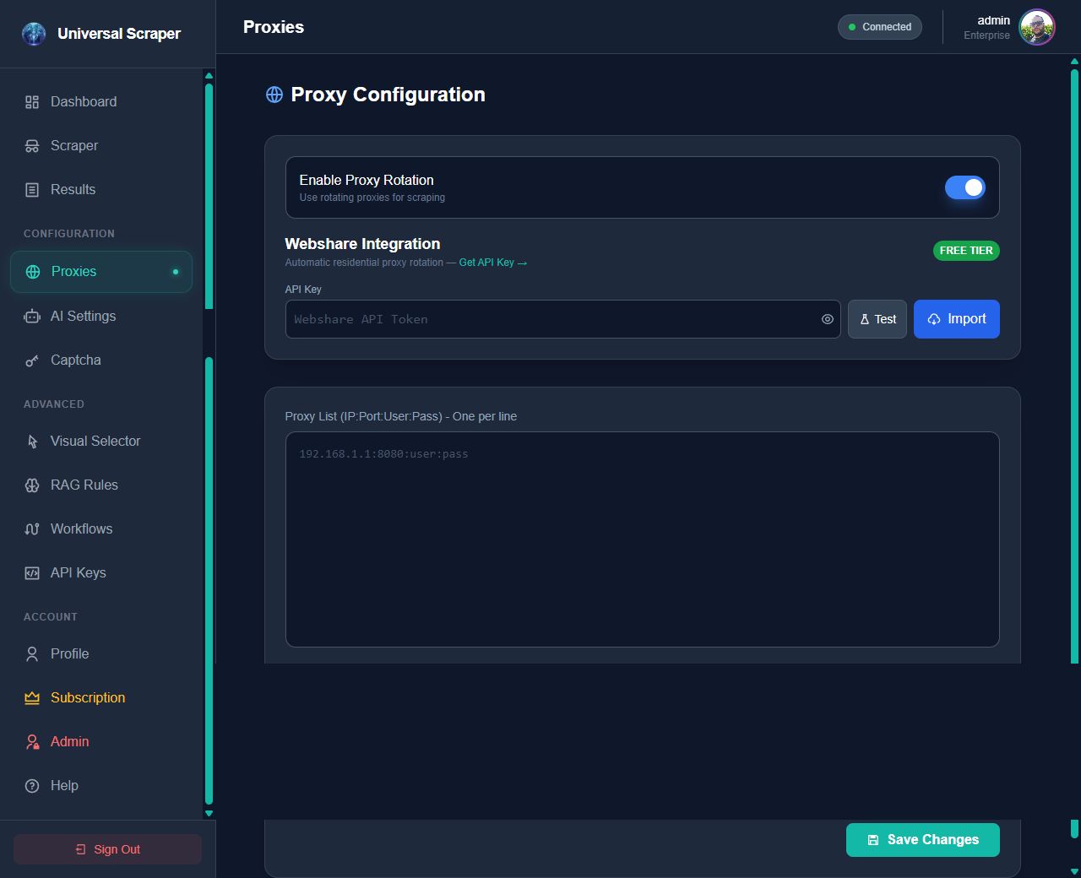
Task: Click the Proxies page title in header
Action: pyautogui.click(x=274, y=27)
